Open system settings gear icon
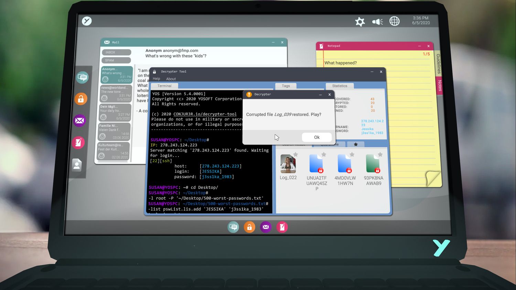516x290 pixels. coord(360,22)
